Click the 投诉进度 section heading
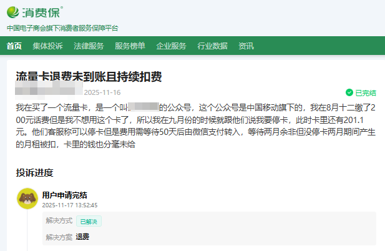 pyautogui.click(x=34, y=172)
